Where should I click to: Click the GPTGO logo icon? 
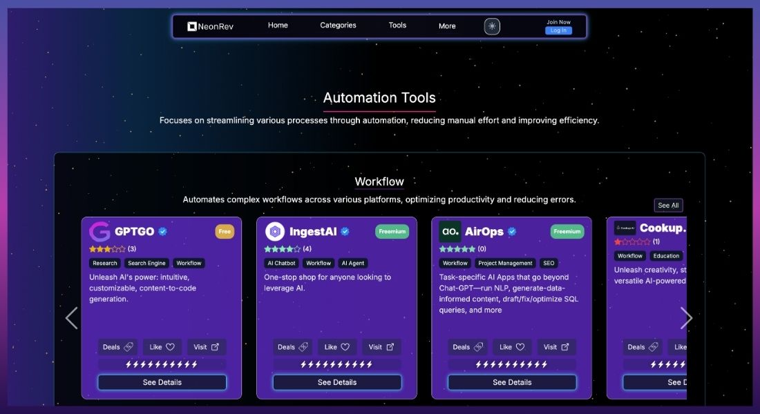coord(100,231)
